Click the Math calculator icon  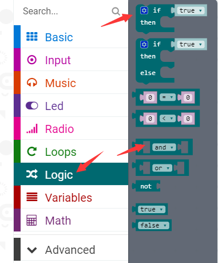(31, 220)
